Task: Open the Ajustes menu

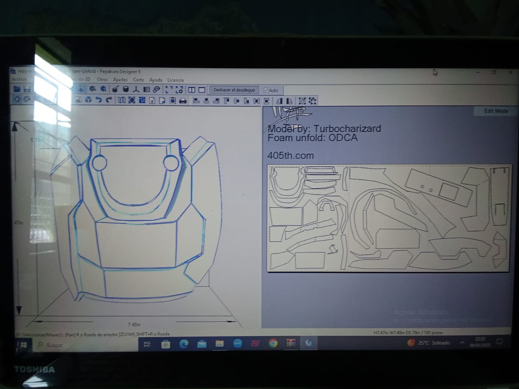Action: pos(120,80)
